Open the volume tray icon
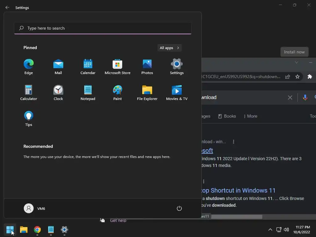 286,230
